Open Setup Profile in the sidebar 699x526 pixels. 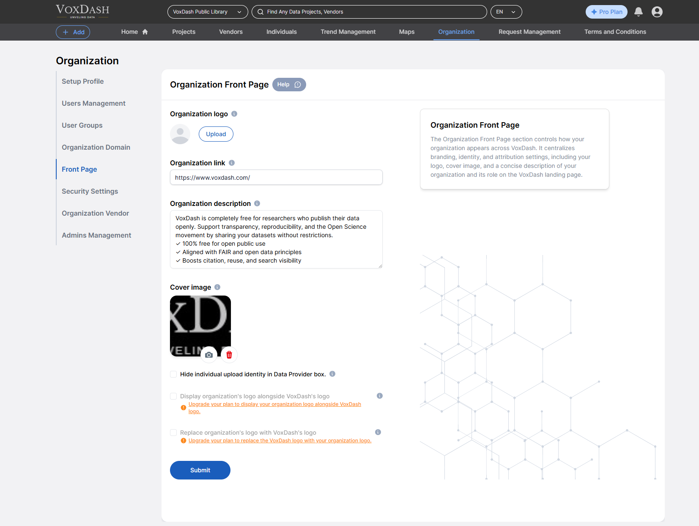83,81
